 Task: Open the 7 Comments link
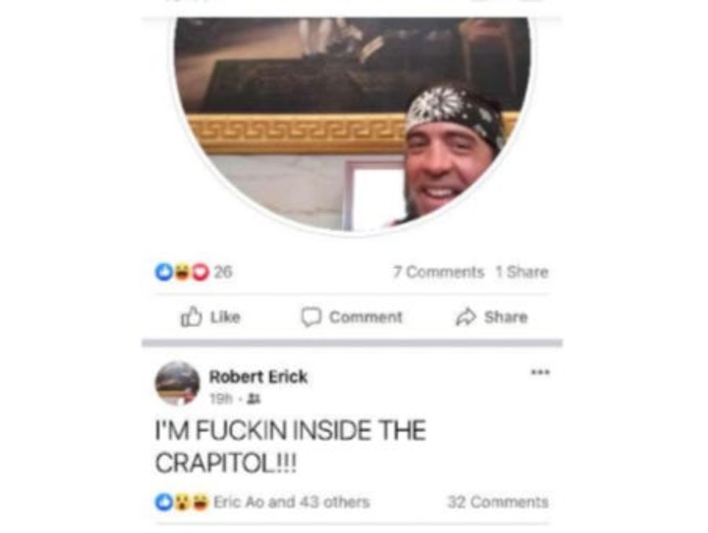pos(439,272)
